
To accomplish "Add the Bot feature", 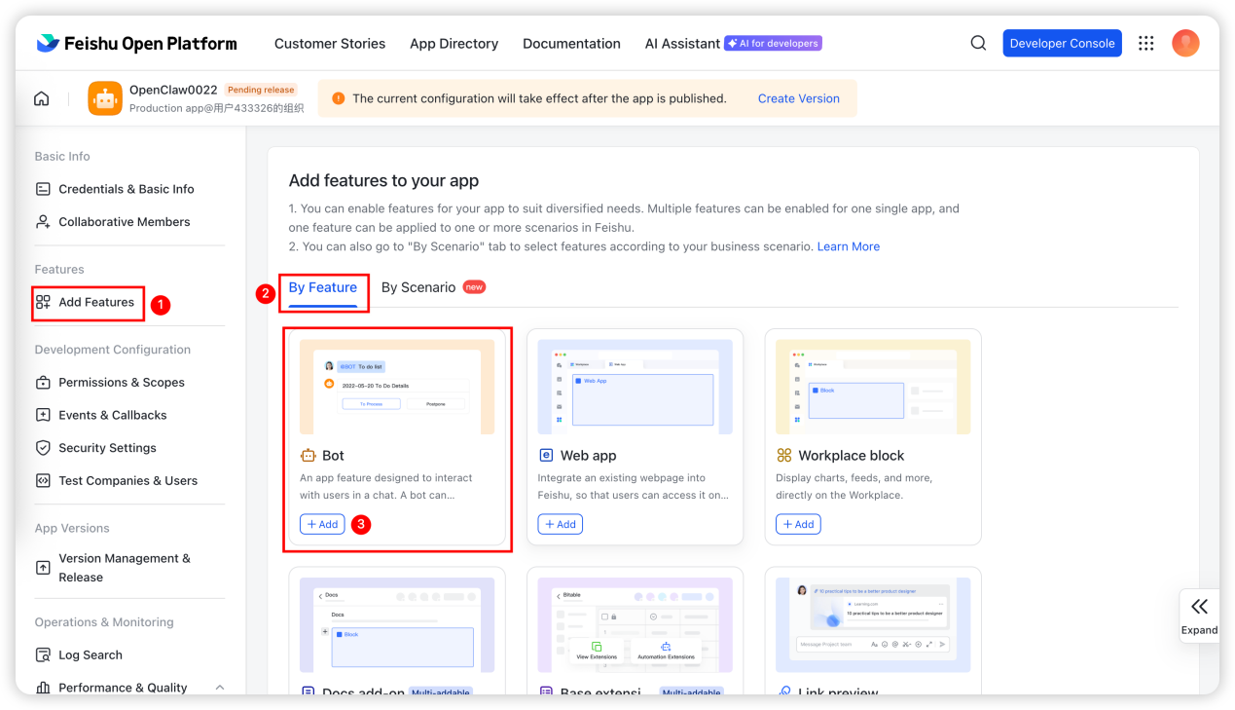I will (x=322, y=524).
